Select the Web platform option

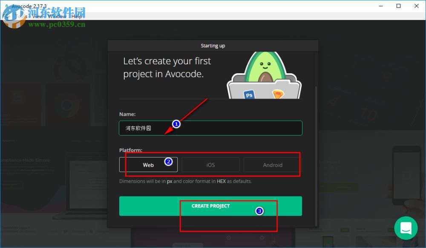(148, 165)
